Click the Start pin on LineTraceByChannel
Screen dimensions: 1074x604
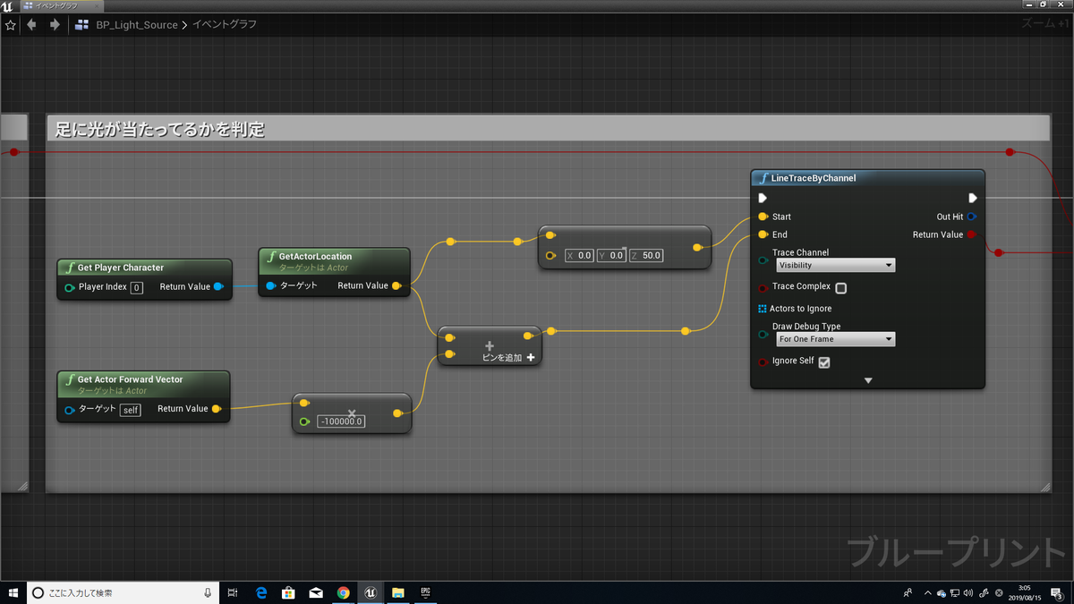point(763,217)
